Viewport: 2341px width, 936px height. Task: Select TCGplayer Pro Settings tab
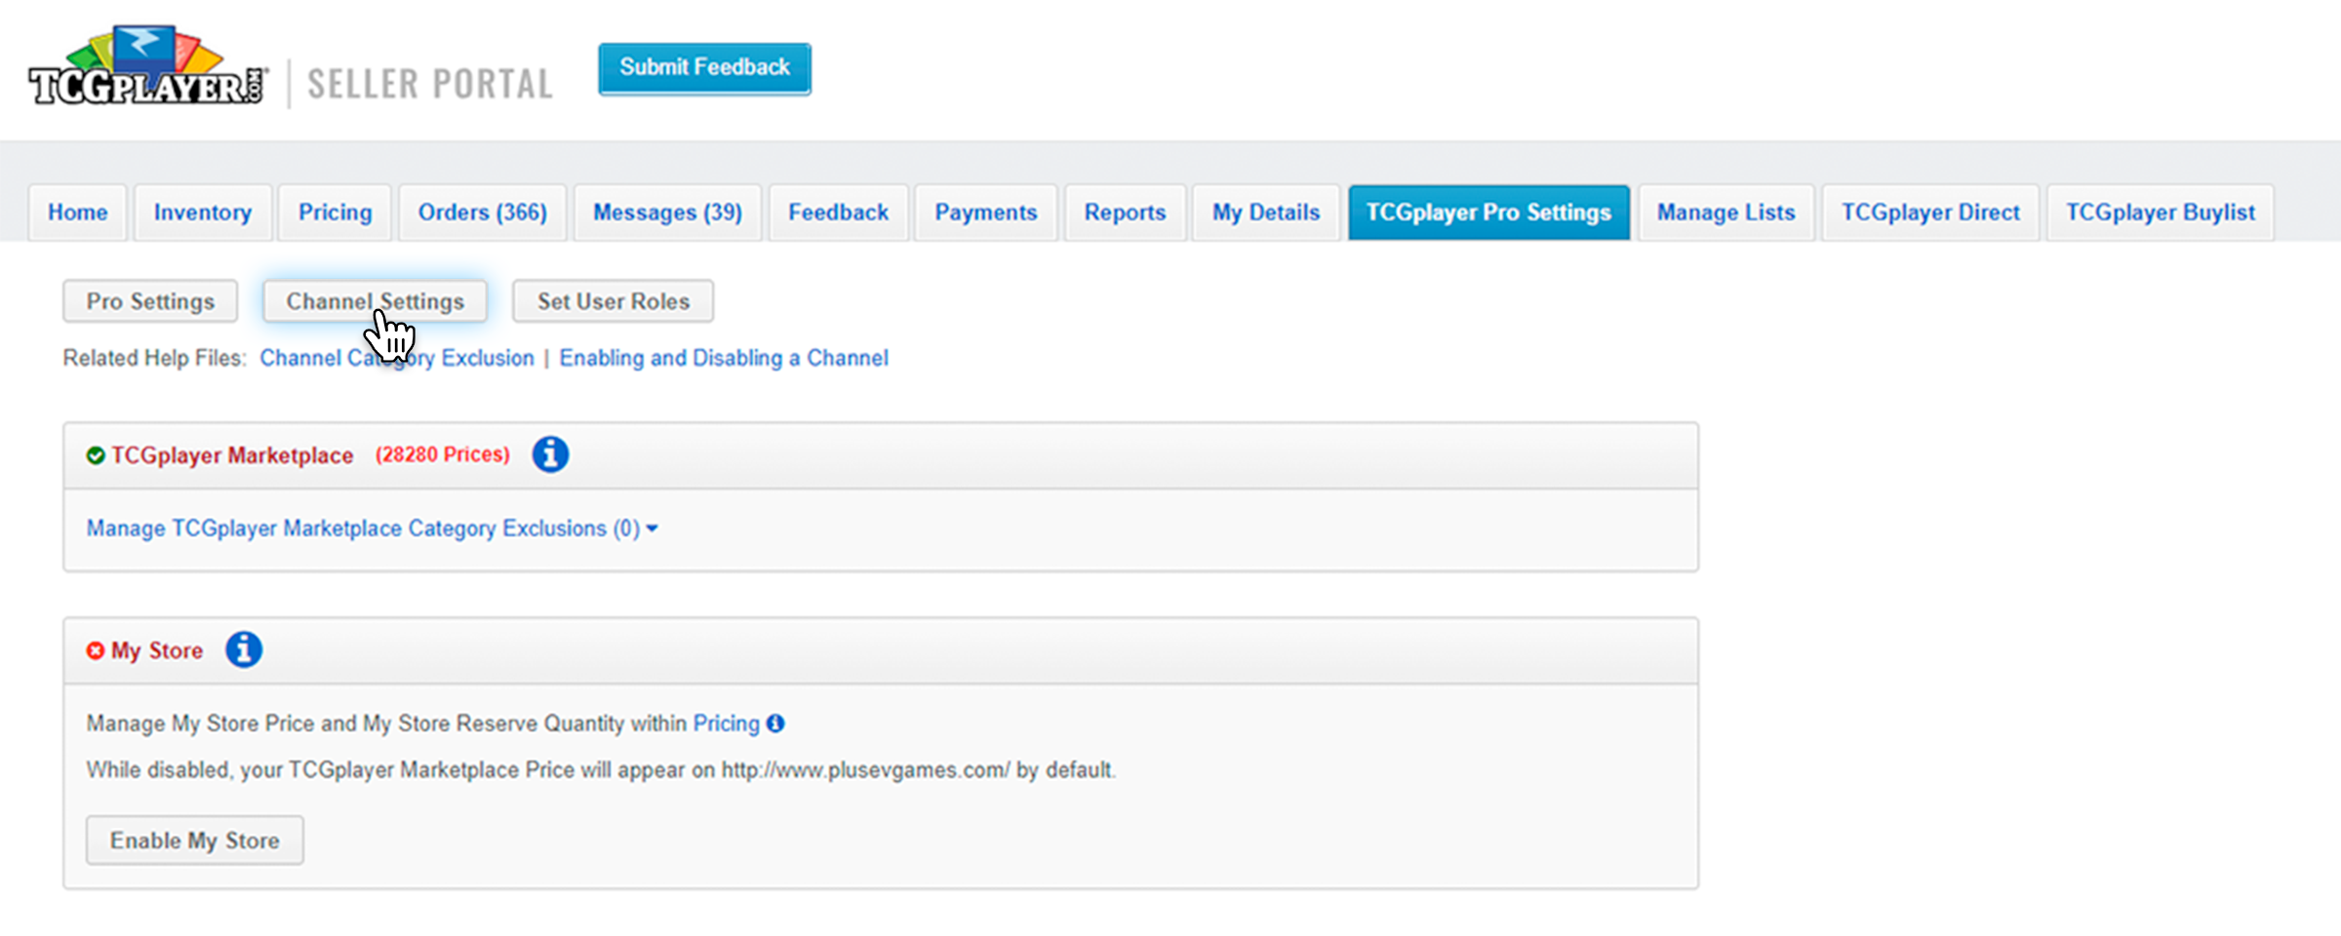tap(1489, 213)
